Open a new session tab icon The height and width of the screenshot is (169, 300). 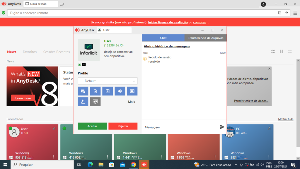click(x=62, y=4)
